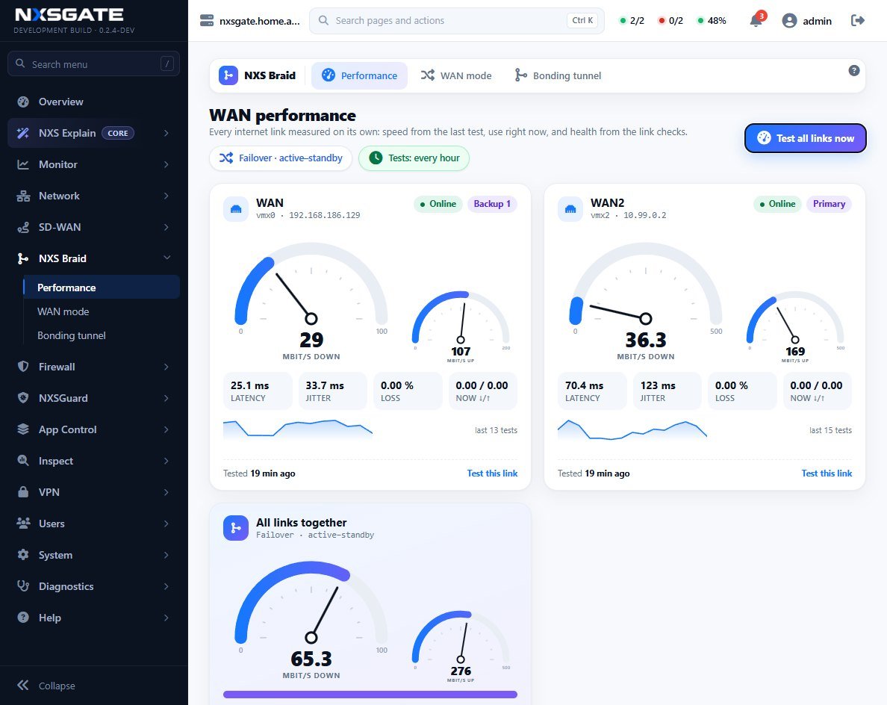Focus the Search menu field

(x=93, y=64)
